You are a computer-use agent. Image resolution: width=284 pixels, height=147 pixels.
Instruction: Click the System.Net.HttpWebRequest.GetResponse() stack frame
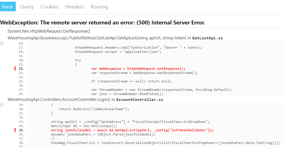[49, 31]
